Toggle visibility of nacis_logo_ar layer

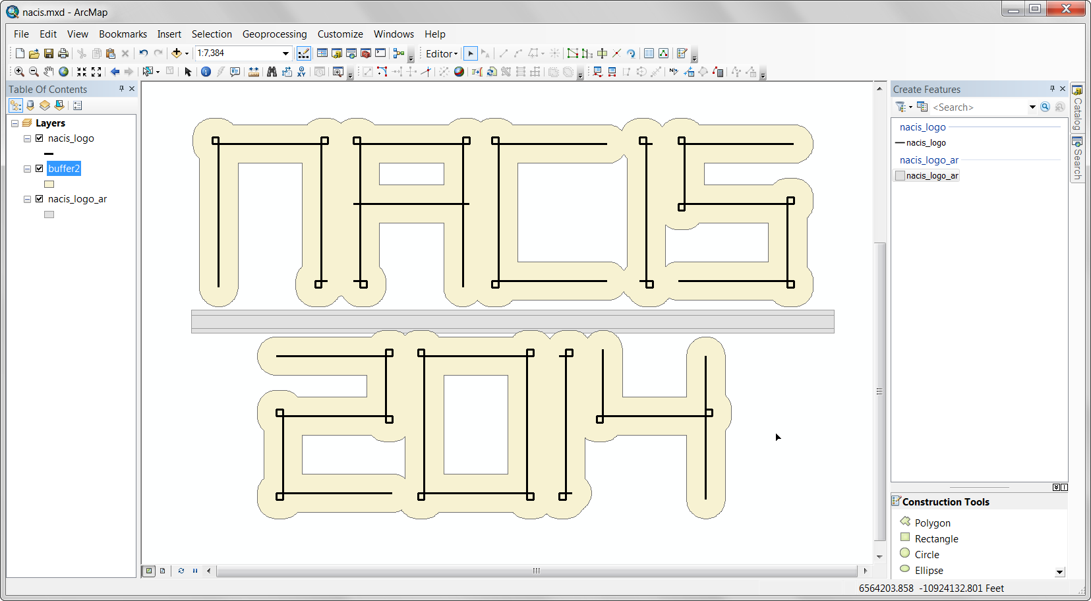(40, 199)
